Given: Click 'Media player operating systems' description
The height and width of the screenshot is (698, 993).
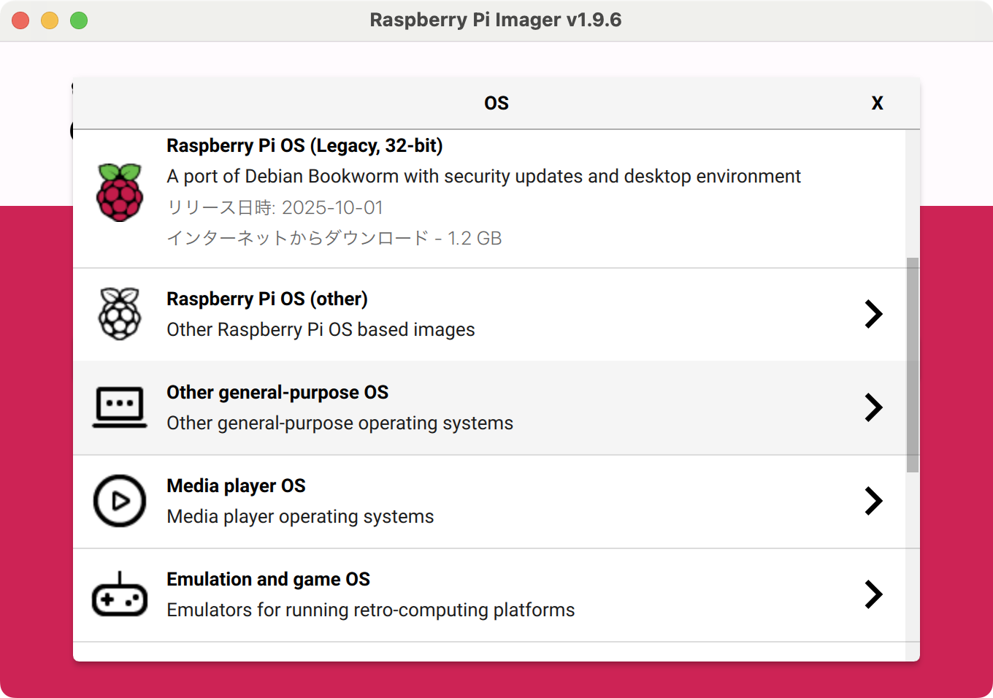Looking at the screenshot, I should (x=300, y=517).
